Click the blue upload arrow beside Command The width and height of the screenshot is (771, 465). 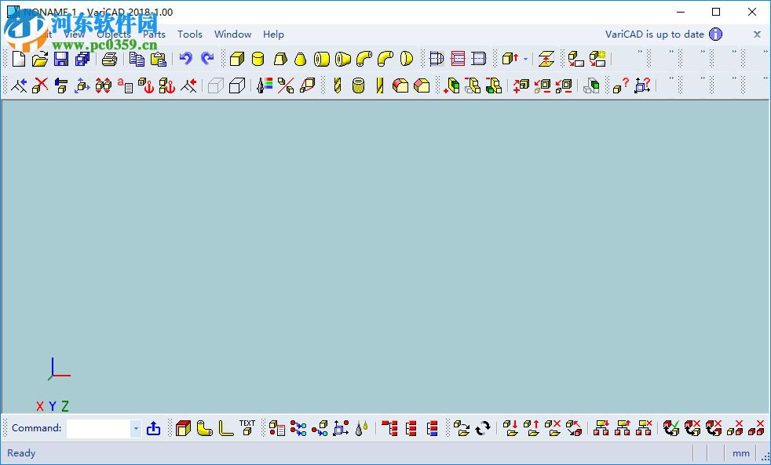[x=153, y=428]
